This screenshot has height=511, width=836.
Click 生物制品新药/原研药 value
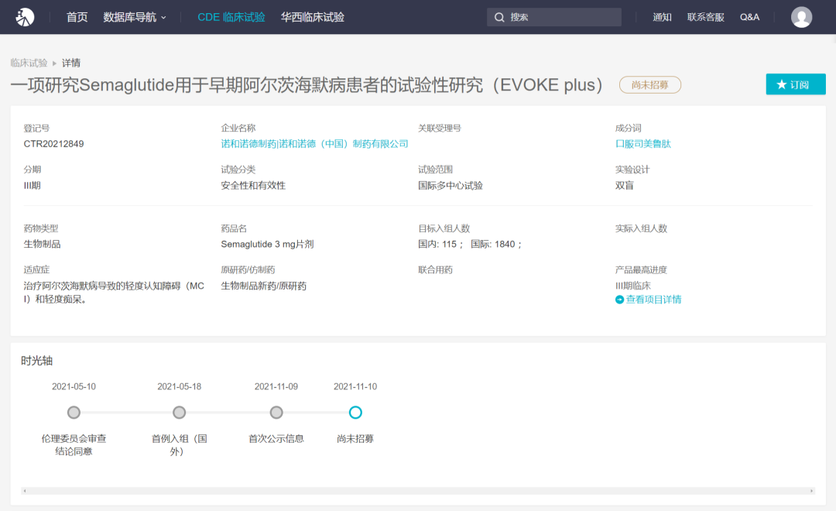[x=263, y=286]
